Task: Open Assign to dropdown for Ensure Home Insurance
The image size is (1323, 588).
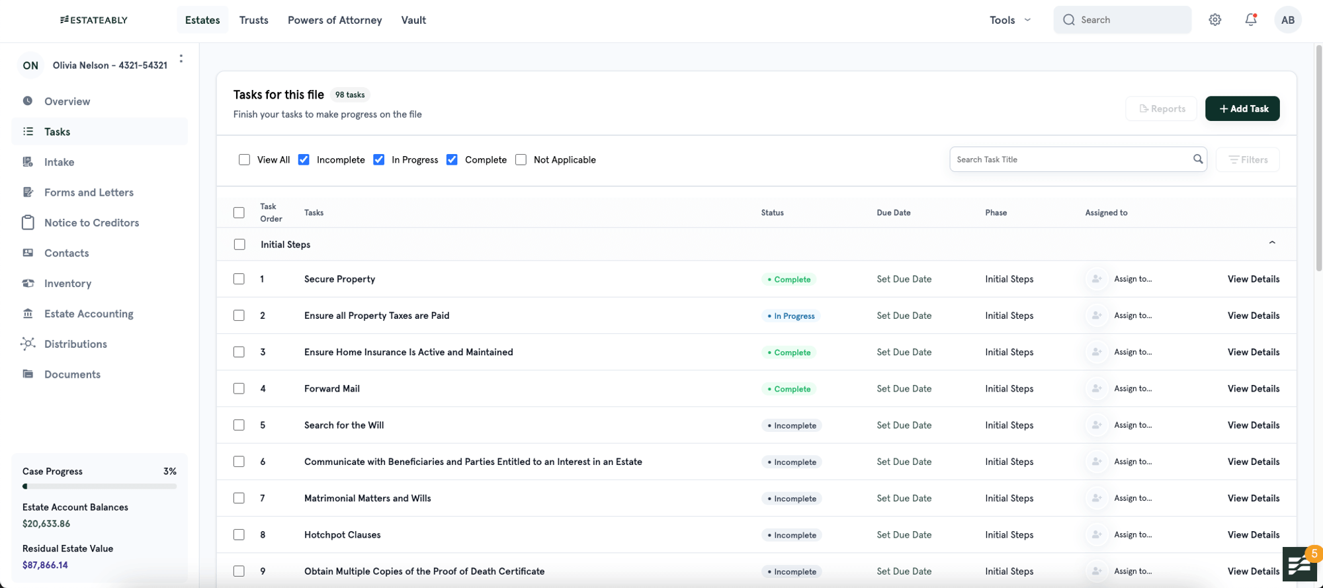Action: point(1132,353)
